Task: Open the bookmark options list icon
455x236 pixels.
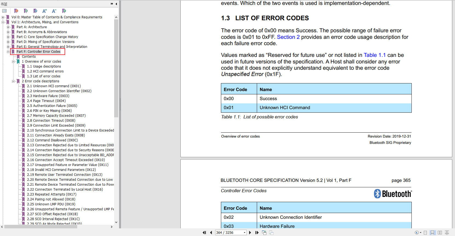Action: coord(4,11)
